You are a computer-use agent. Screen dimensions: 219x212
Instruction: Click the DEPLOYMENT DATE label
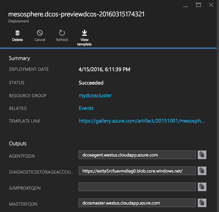[x=28, y=69]
